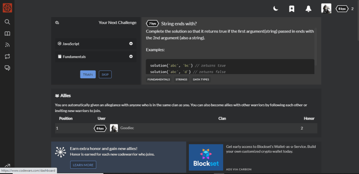The image size is (359, 174).
Task: Click the SKIP button
Action: 105,75
